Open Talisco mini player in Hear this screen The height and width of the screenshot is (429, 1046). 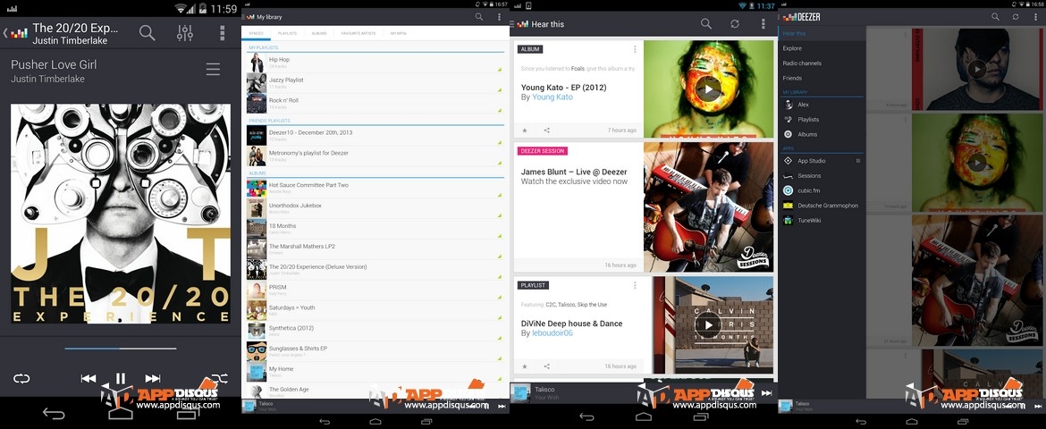point(634,393)
